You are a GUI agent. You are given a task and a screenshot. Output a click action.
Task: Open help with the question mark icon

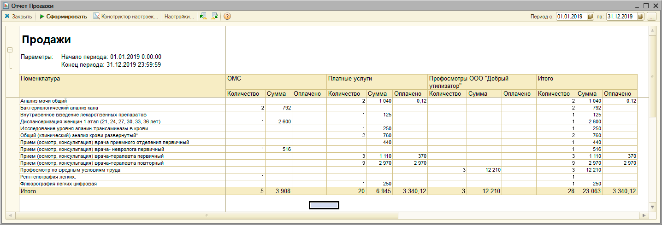pos(227,17)
